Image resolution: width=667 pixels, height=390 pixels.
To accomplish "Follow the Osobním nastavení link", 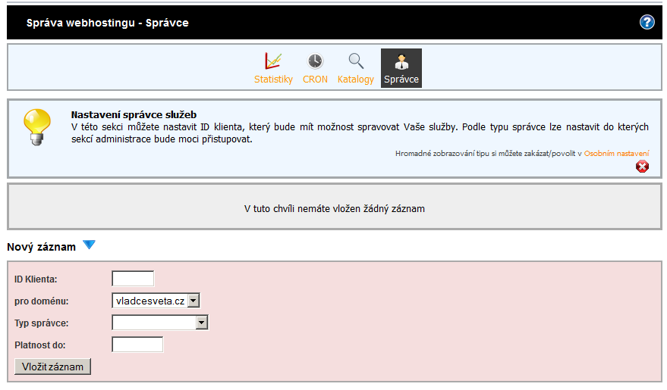I will pyautogui.click(x=616, y=153).
